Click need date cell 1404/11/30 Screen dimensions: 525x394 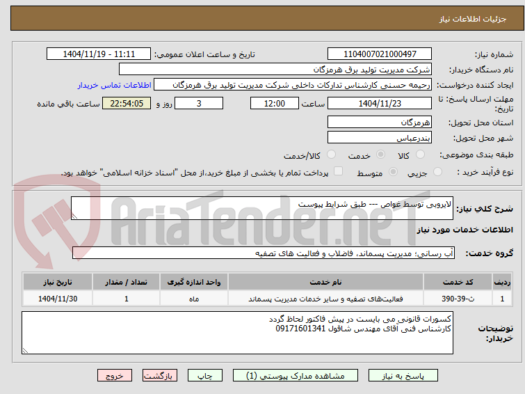[58, 299]
